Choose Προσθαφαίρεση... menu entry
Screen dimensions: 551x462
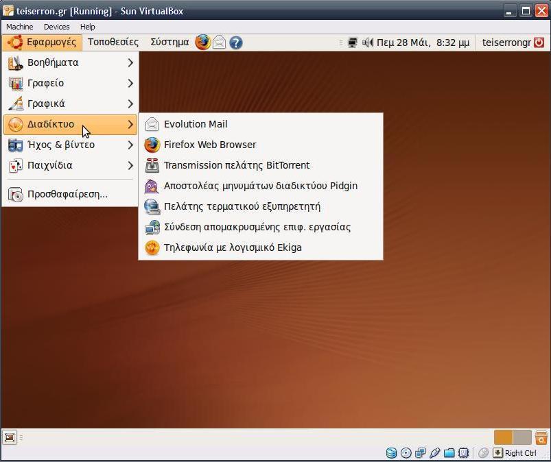70,194
